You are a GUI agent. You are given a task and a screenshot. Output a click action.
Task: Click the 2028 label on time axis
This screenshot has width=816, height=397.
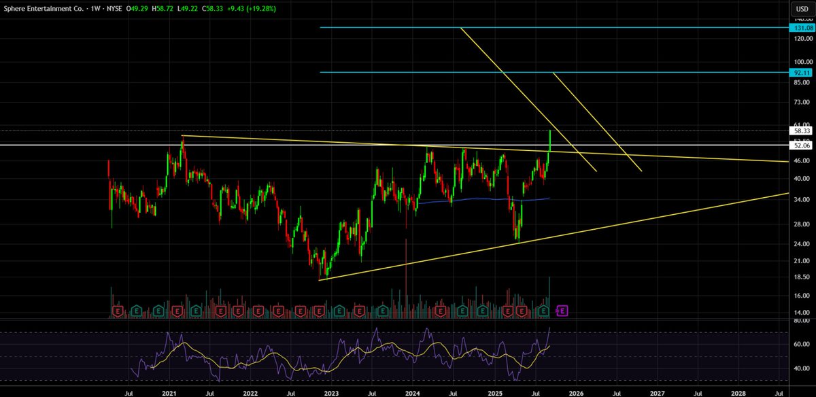(x=738, y=392)
